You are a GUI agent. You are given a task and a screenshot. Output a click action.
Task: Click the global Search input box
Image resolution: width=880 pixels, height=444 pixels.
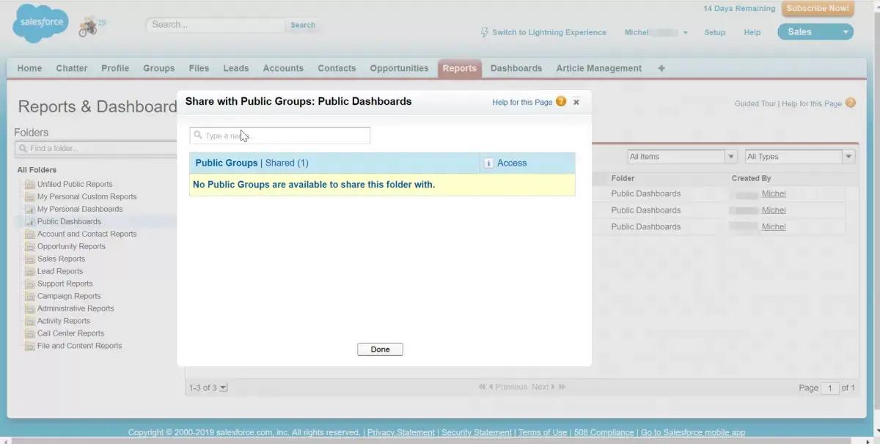click(x=215, y=25)
